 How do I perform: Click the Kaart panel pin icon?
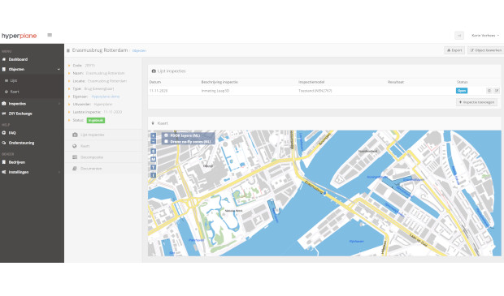pos(153,123)
